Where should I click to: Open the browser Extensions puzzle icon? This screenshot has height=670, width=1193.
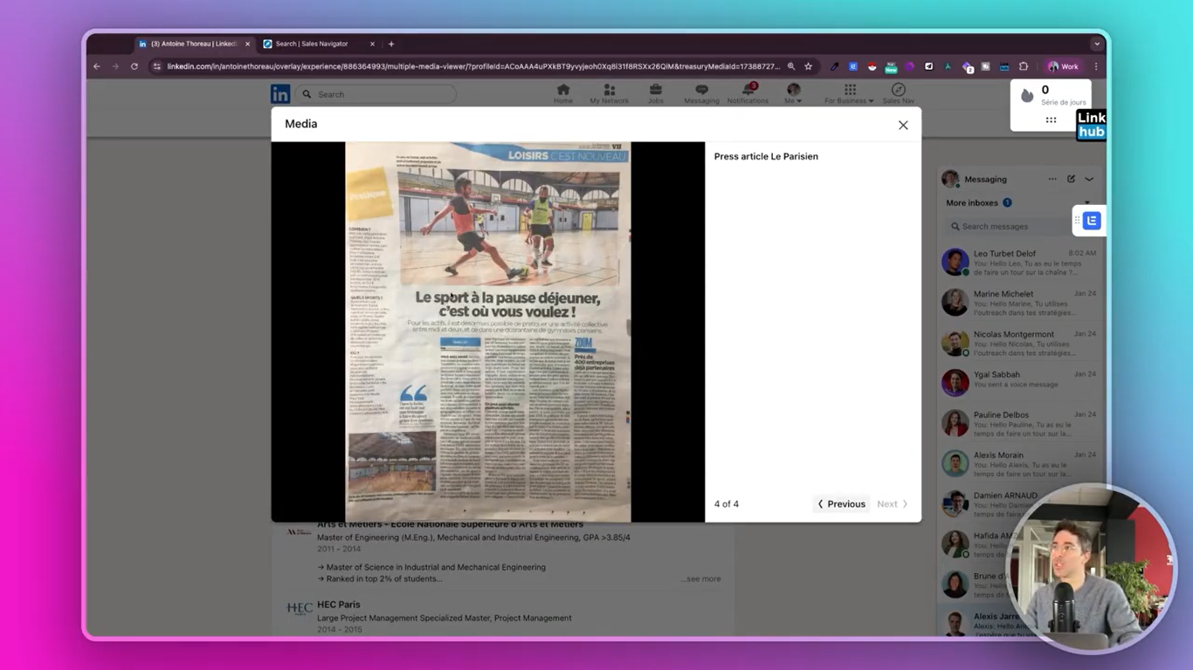1024,66
